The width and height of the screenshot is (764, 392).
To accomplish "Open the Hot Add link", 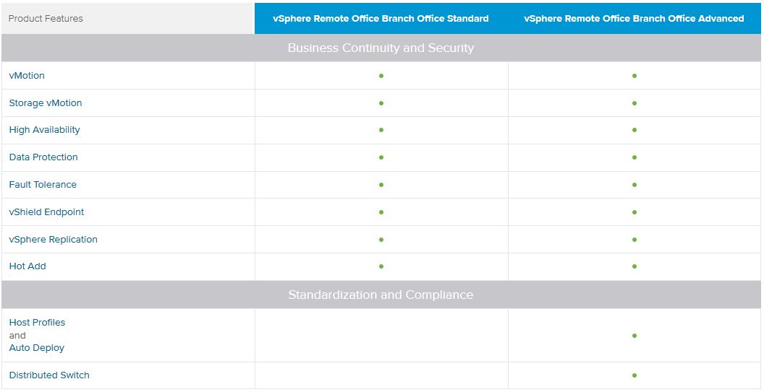I will (27, 266).
